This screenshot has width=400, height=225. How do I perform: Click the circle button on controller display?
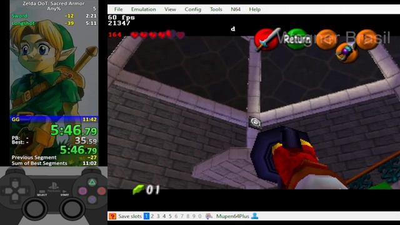101,191
